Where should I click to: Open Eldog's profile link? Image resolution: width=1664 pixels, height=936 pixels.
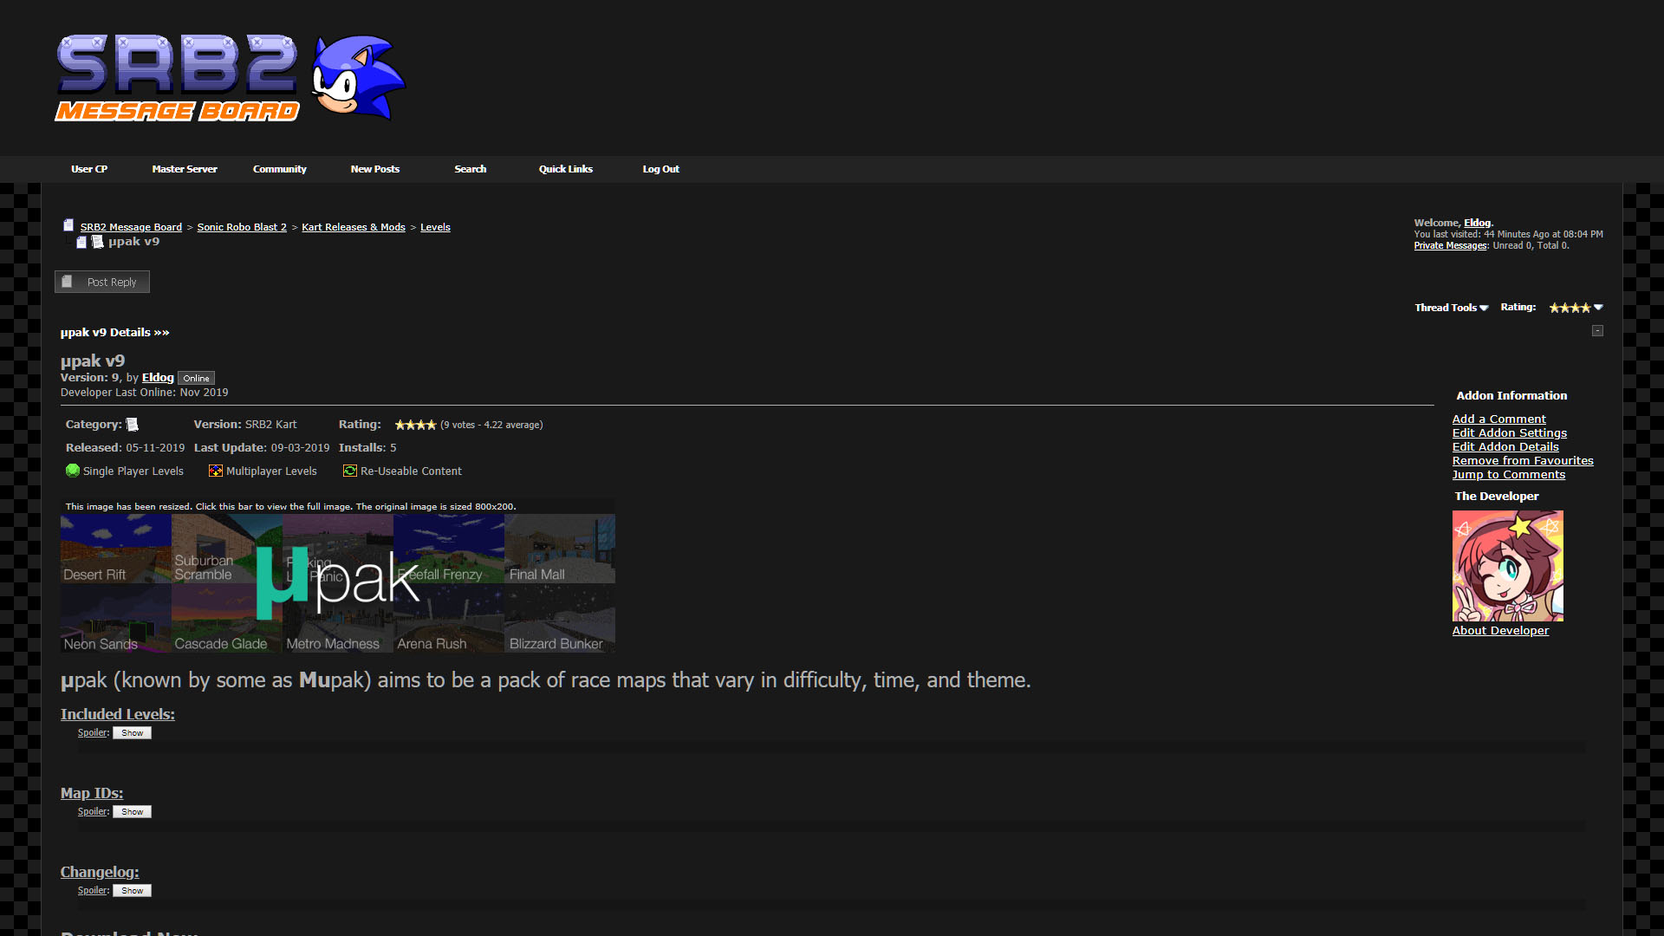158,377
